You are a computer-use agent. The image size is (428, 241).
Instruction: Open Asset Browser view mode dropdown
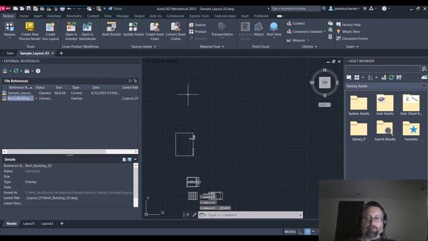pos(362,78)
